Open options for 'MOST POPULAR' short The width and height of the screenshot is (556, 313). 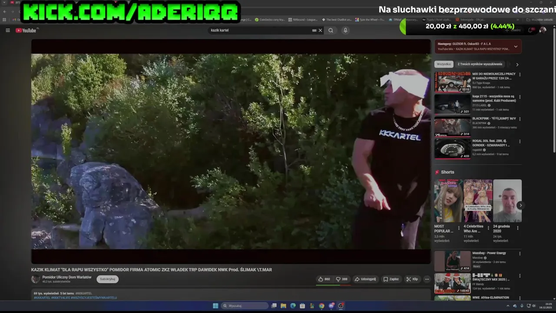pos(459,228)
